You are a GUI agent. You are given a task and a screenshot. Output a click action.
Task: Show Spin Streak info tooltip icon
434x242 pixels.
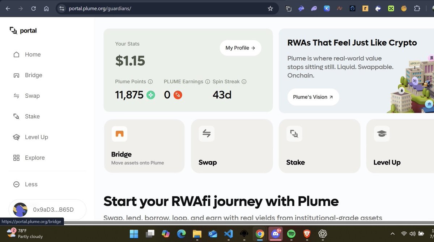tap(244, 82)
